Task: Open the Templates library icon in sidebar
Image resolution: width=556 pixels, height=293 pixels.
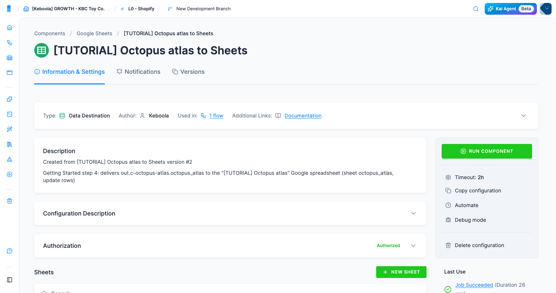Action: [x=10, y=144]
